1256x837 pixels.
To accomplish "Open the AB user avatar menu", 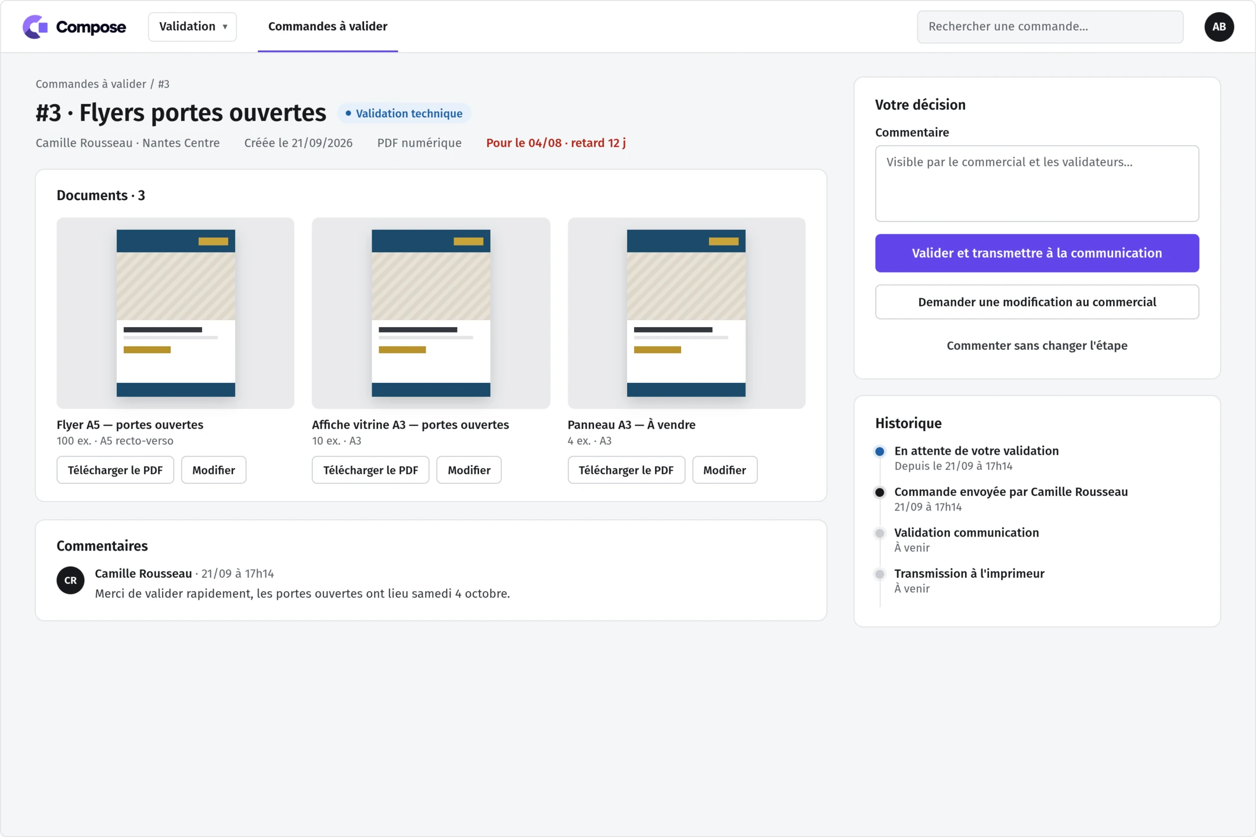I will pyautogui.click(x=1219, y=27).
